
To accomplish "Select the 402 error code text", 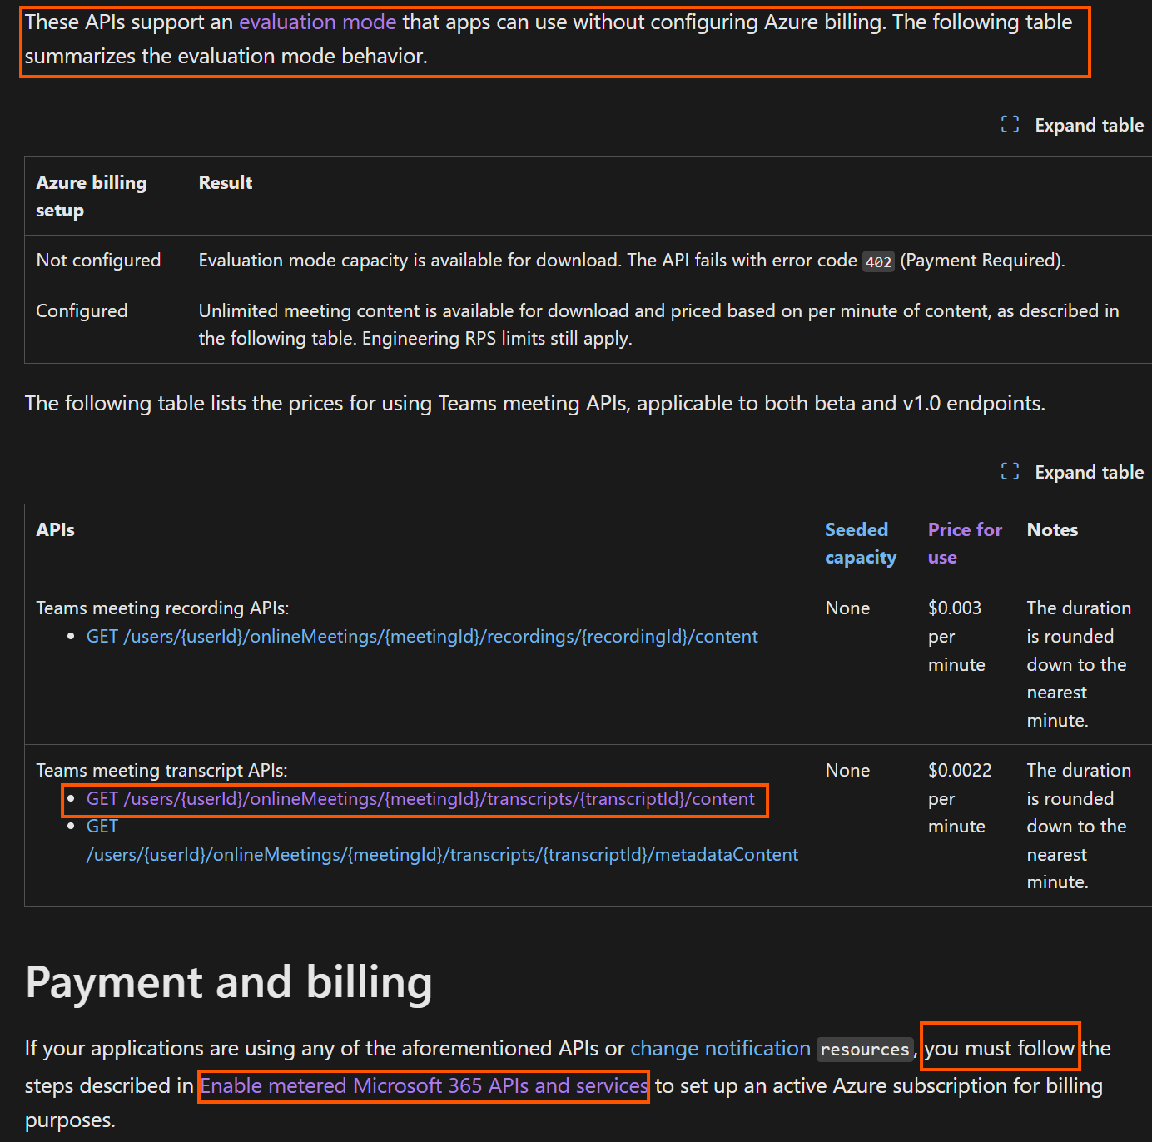I will [878, 261].
